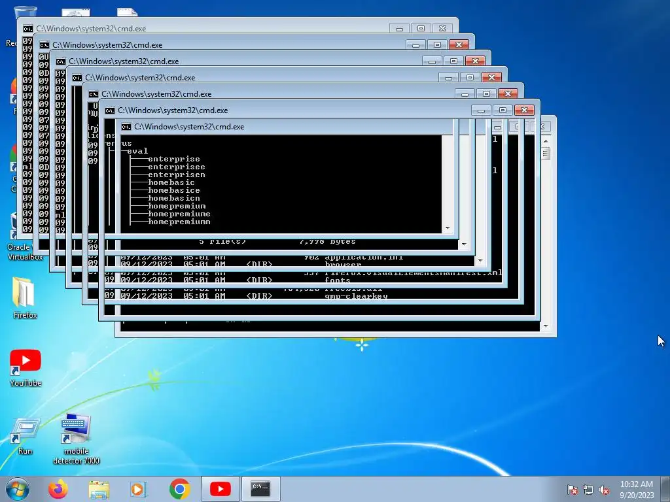Viewport: 670px width, 502px height.
Task: Click the 'enterprisen' tree line
Action: (177, 175)
